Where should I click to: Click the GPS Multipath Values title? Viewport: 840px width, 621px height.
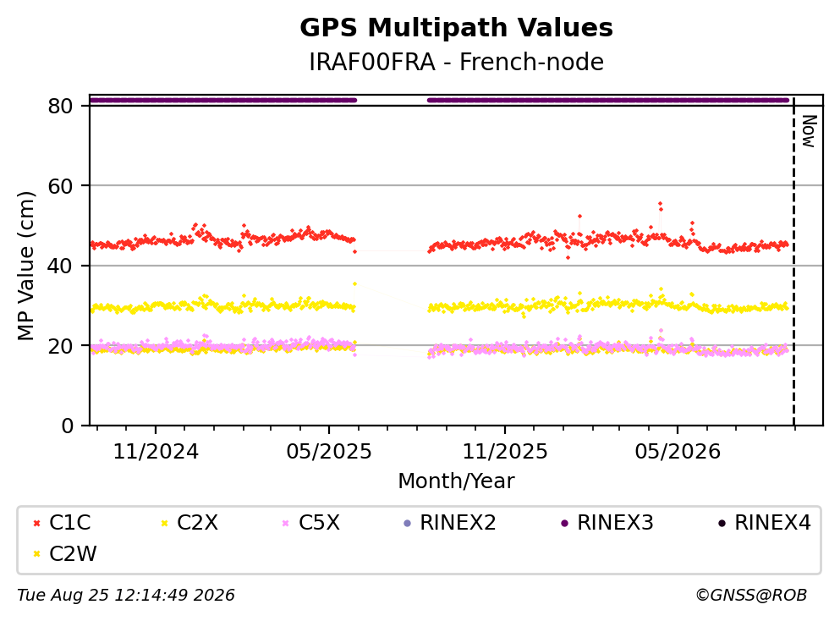[x=457, y=28]
